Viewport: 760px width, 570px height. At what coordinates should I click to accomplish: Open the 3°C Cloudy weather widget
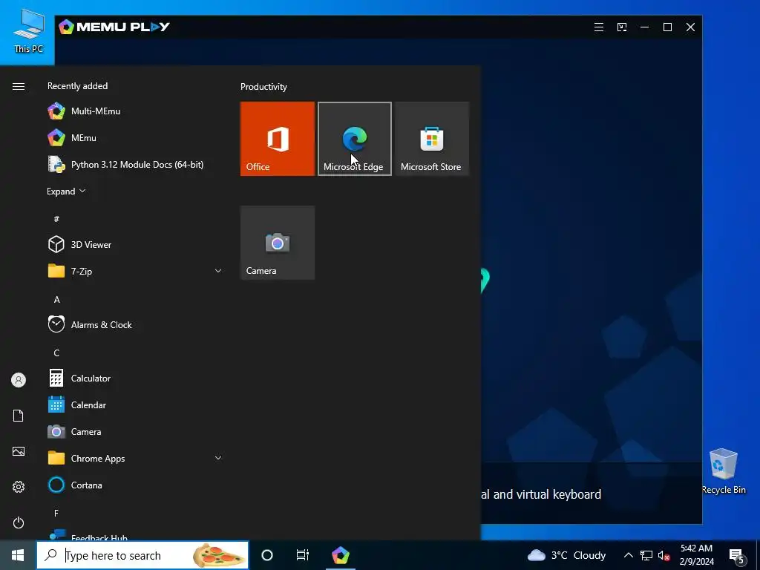(566, 555)
